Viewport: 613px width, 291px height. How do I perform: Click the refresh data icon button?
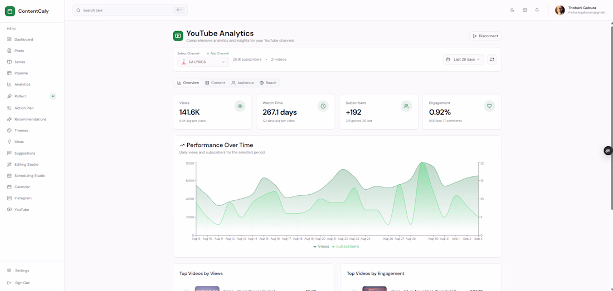(x=492, y=60)
